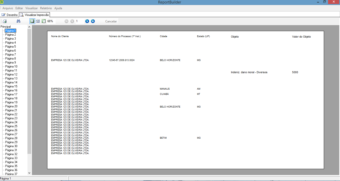Click the outline scrollbar down arrow

29,173
